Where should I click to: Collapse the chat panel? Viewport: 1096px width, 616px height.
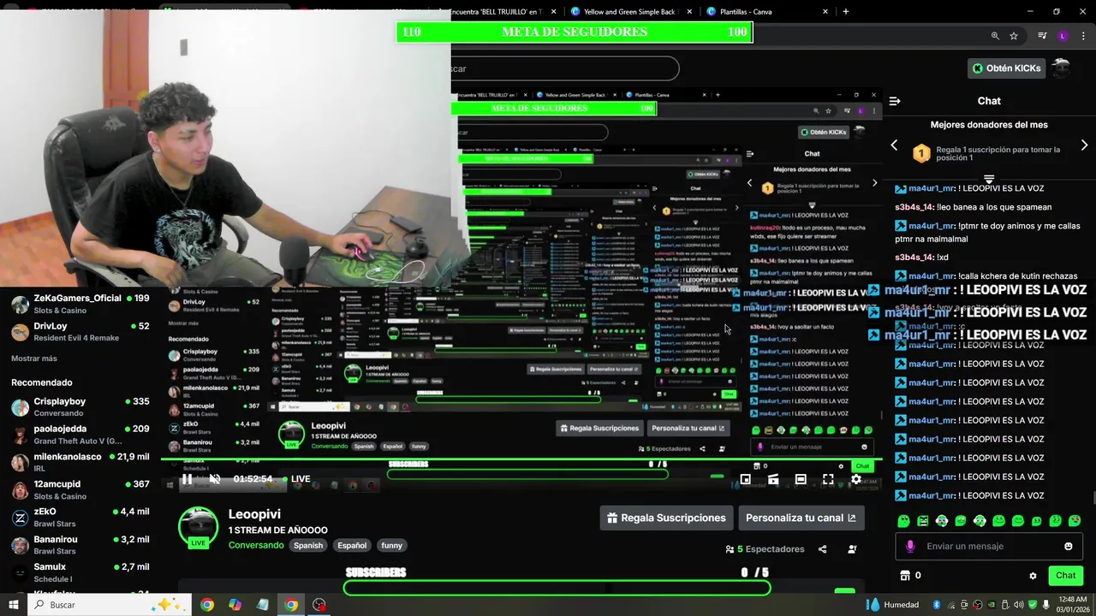click(x=895, y=101)
